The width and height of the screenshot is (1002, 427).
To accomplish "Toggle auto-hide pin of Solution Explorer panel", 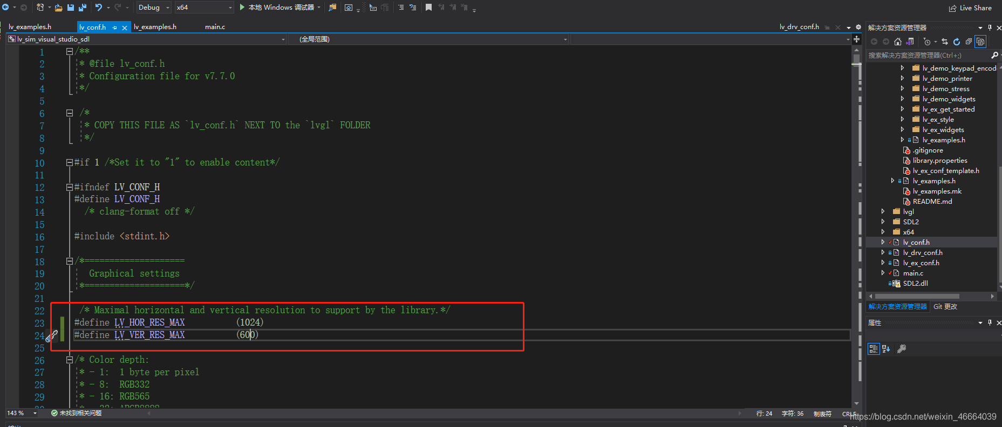I will (x=990, y=27).
